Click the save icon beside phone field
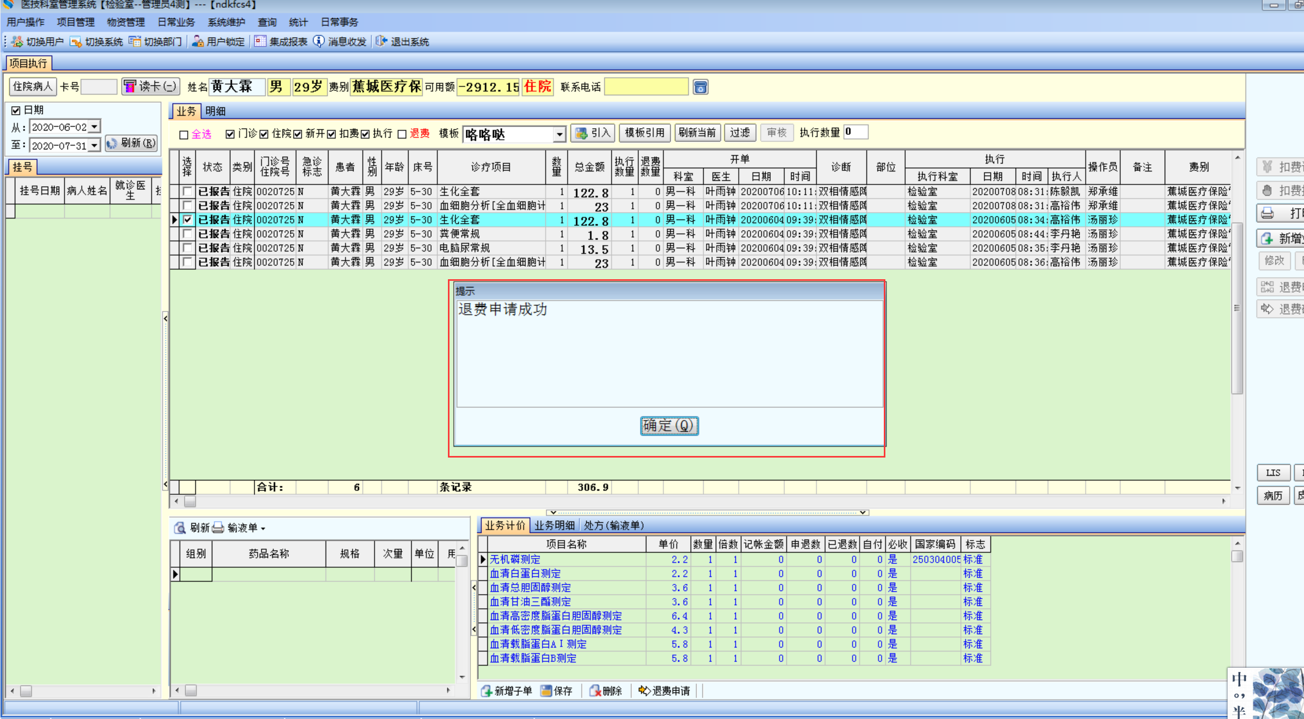1304x719 pixels. tap(701, 87)
